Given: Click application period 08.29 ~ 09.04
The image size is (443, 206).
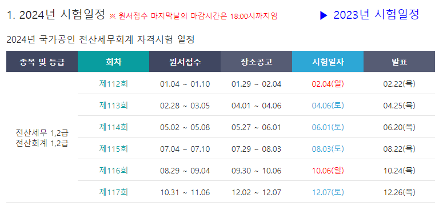Looking at the screenshot, I should point(185,171).
